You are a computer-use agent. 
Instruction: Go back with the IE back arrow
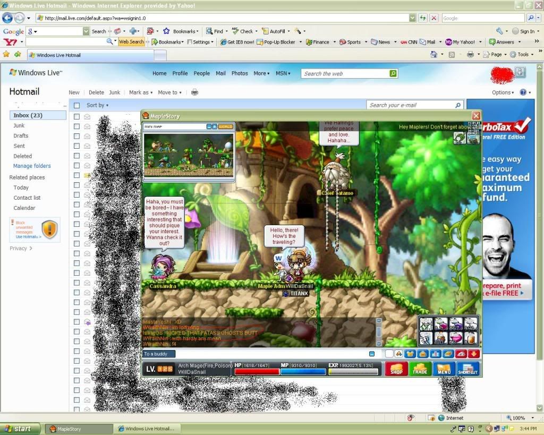7,18
